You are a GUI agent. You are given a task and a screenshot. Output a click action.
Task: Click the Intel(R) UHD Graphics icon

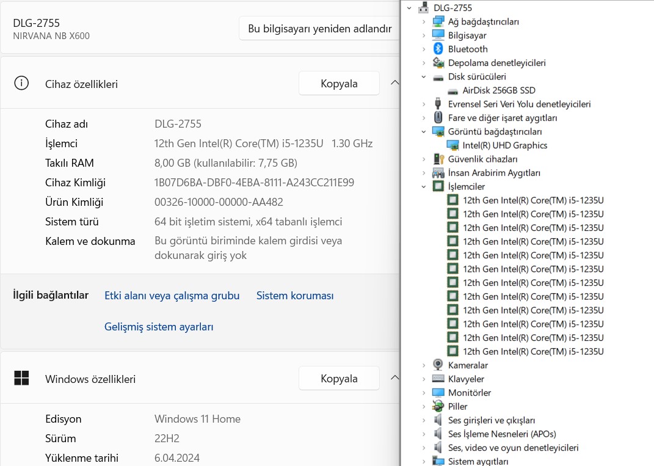[452, 145]
